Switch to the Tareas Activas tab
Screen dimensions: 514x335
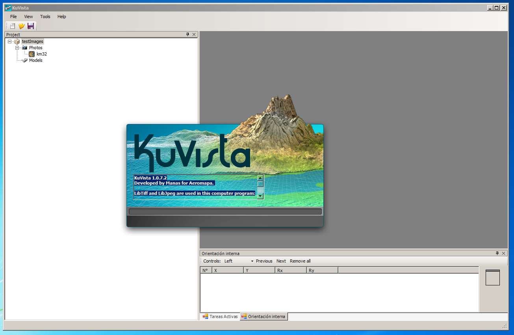click(220, 316)
